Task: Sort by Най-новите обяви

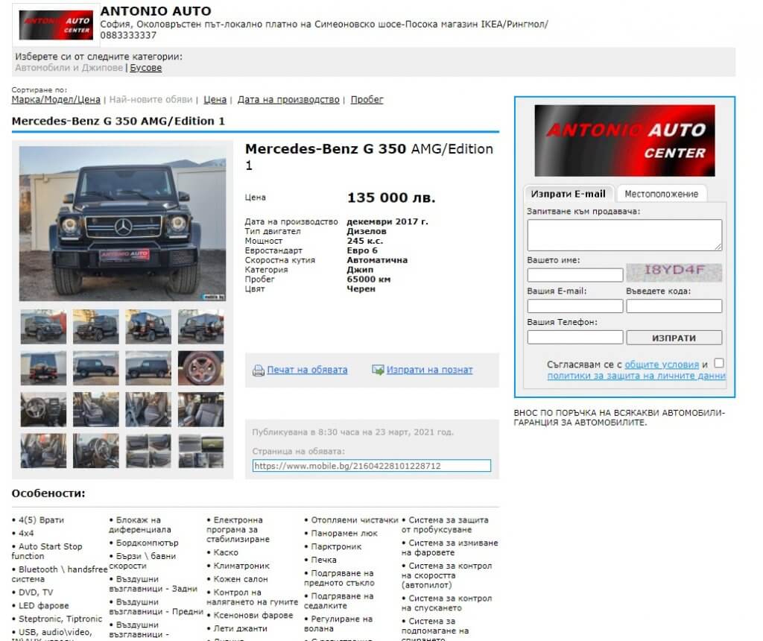Action: click(151, 99)
